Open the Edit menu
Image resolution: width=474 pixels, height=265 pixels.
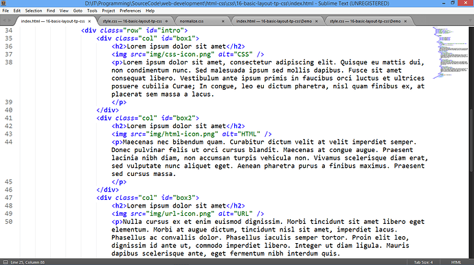point(17,10)
